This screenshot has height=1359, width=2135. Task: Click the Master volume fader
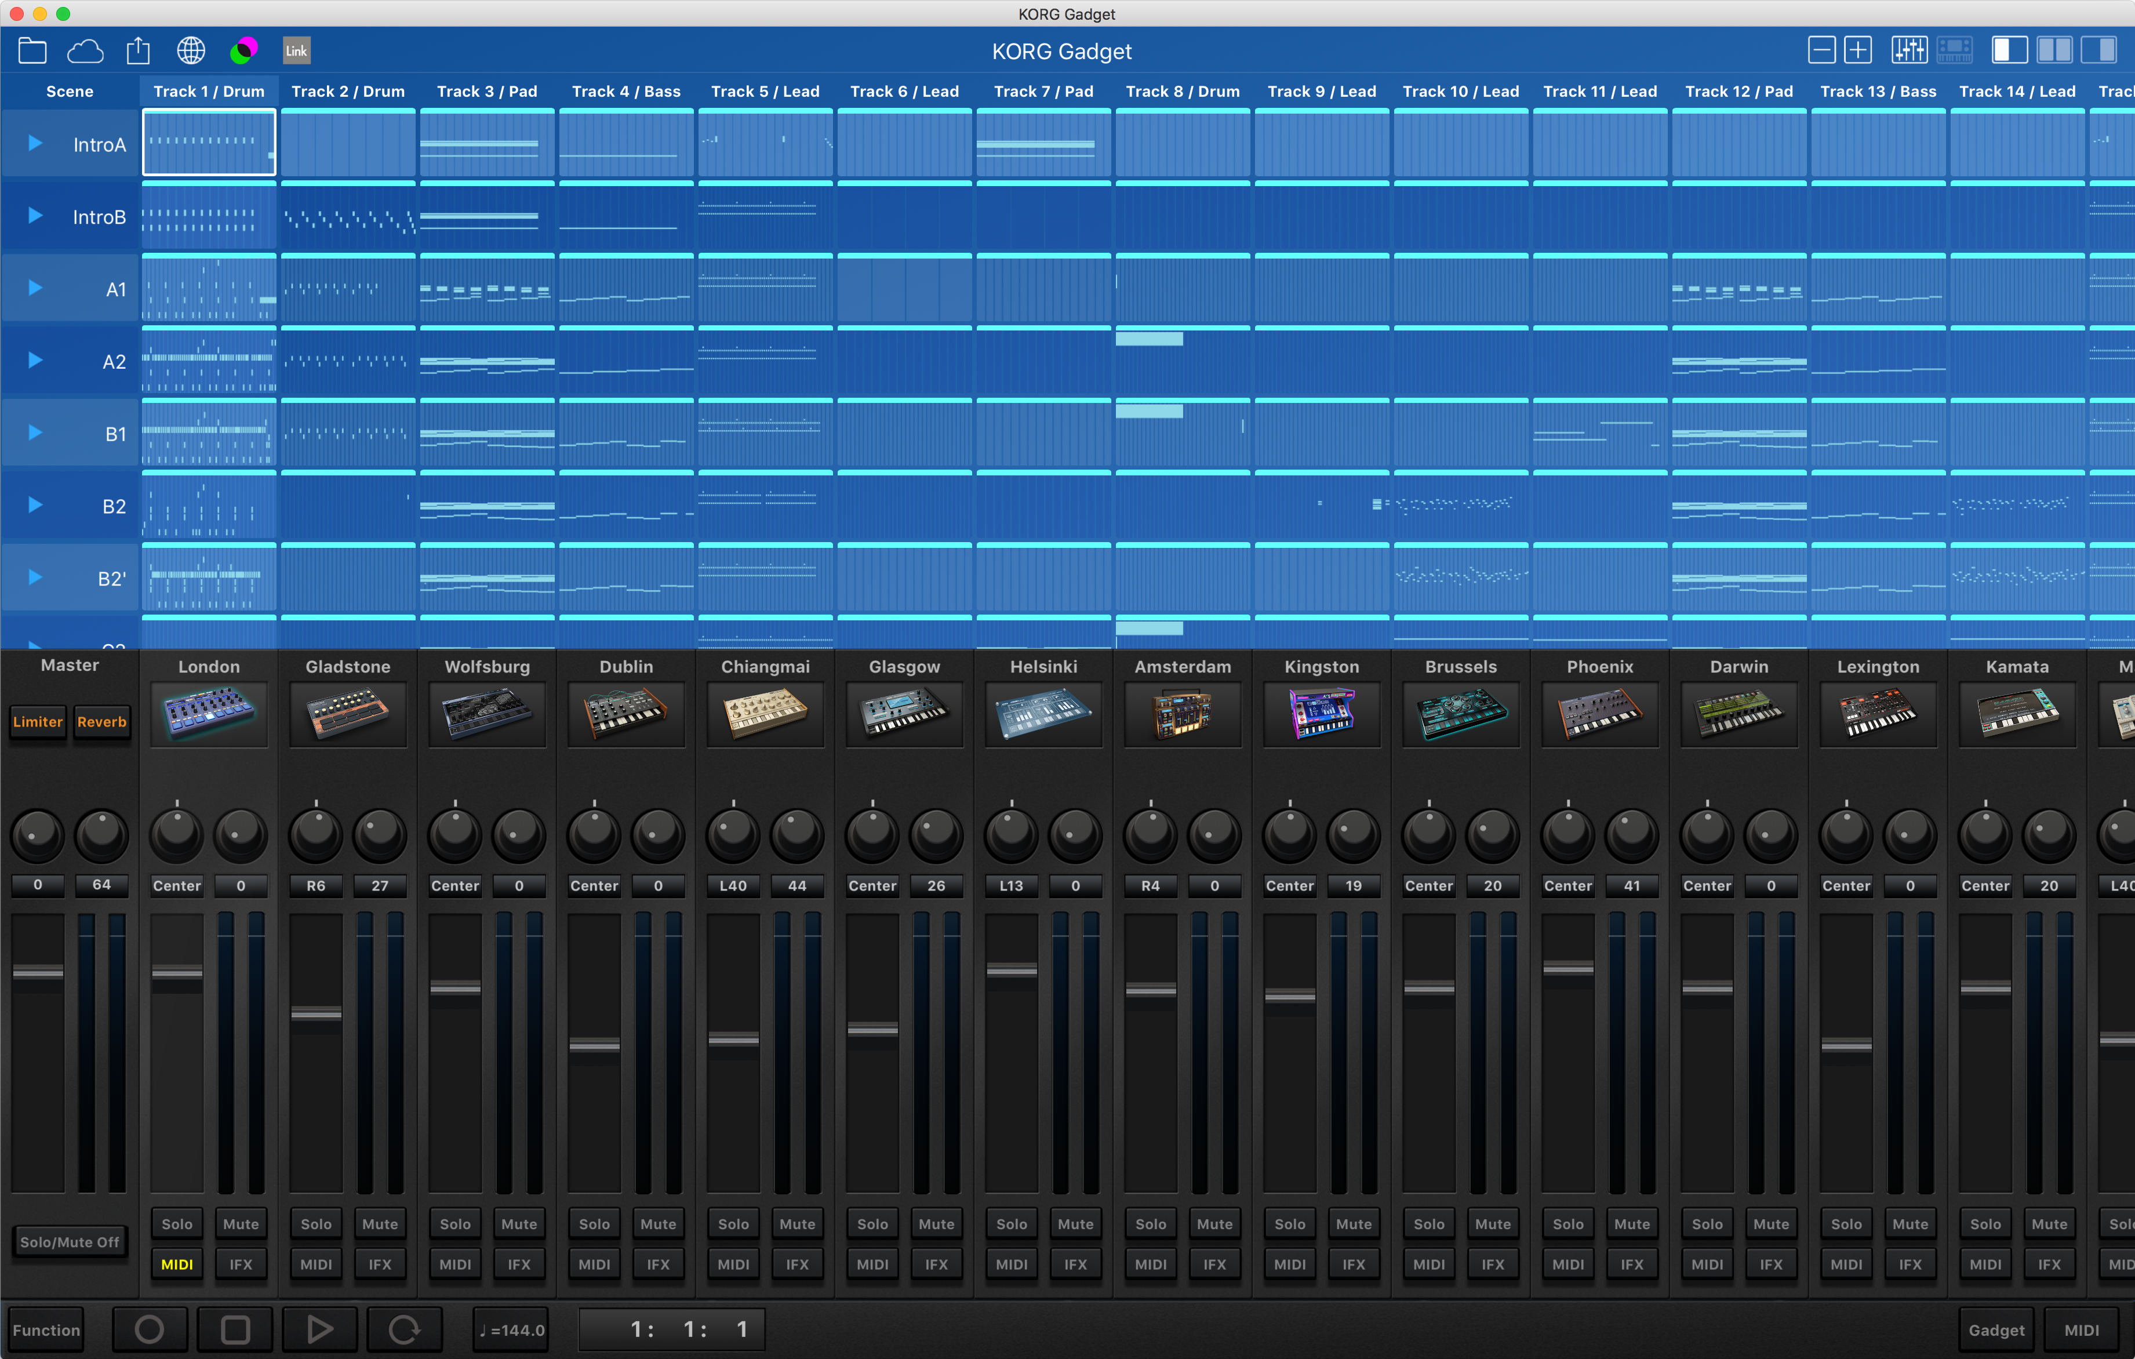click(38, 972)
